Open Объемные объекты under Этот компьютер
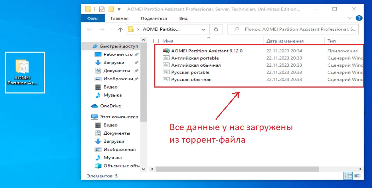 pos(118,166)
